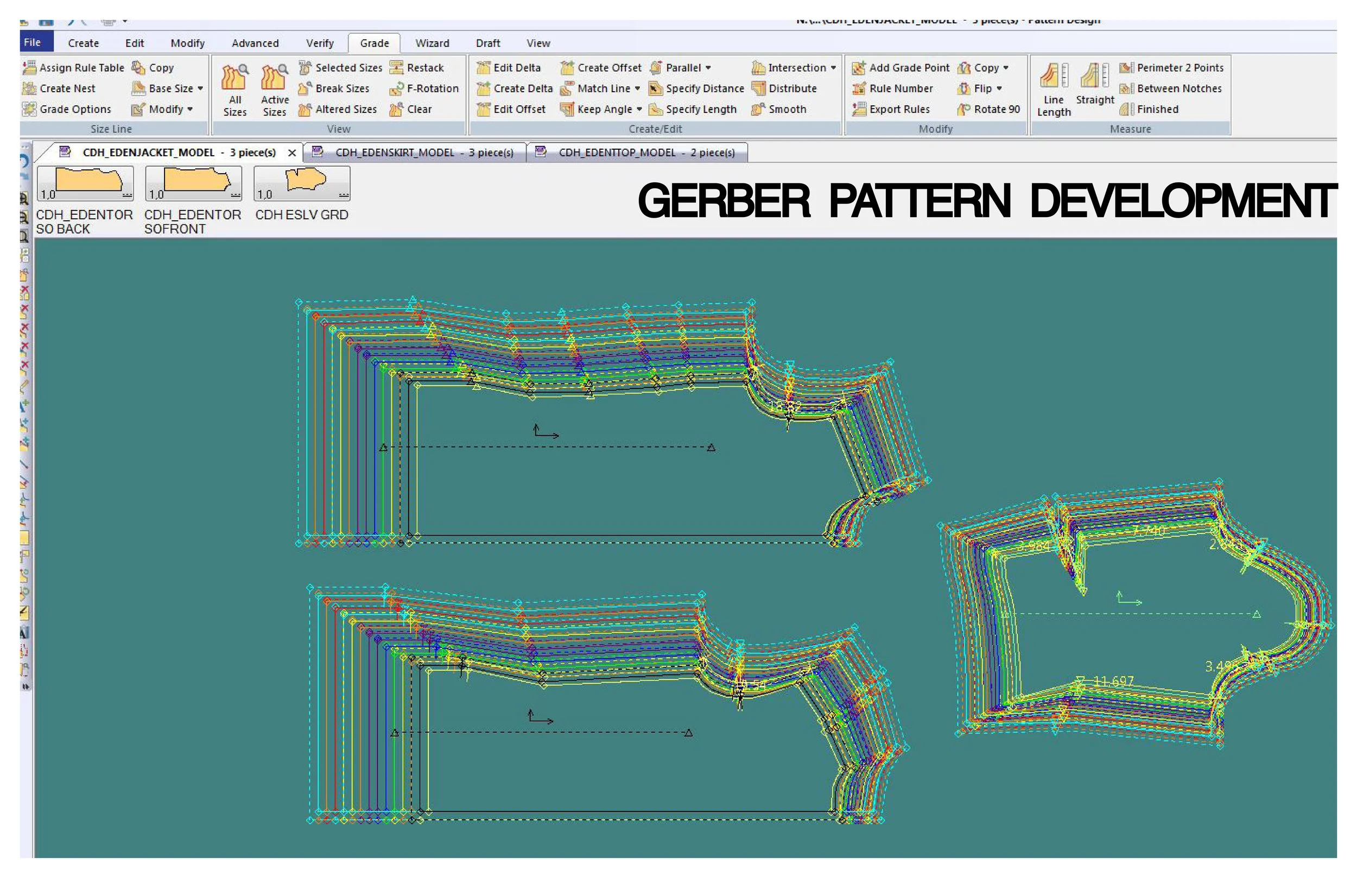Open the CDH_EDENSKIRT_MODEL document tab

tap(415, 153)
